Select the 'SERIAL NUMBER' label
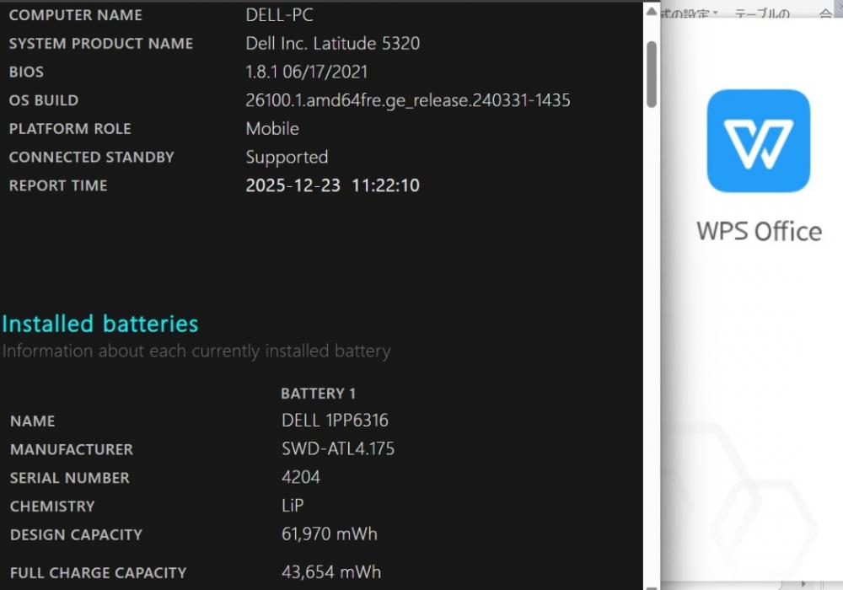Viewport: 843px width, 590px height. point(69,478)
